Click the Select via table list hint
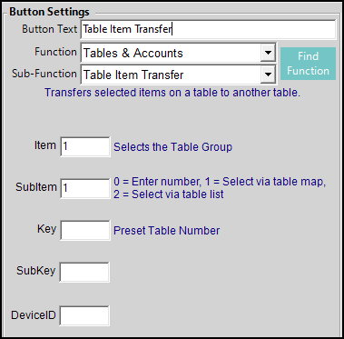Screen dimensions: 344x339 (169, 194)
